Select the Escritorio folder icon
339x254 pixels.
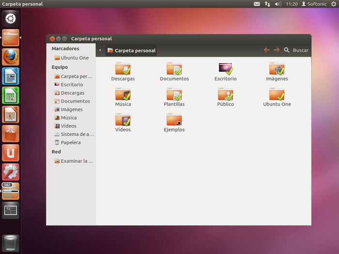click(x=225, y=69)
